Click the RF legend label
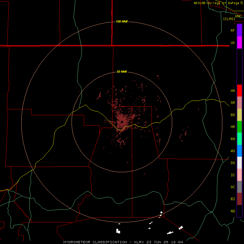The width and height of the screenshot is (244, 244). [x=233, y=30]
